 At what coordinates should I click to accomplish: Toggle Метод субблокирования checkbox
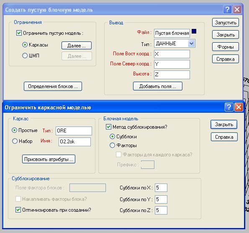(108, 127)
